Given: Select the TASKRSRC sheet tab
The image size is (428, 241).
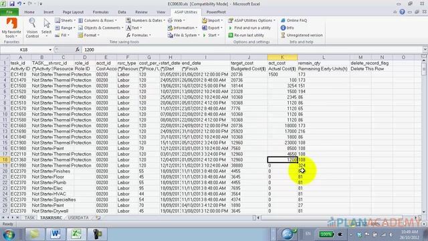Looking at the screenshot, I should (x=51, y=218).
